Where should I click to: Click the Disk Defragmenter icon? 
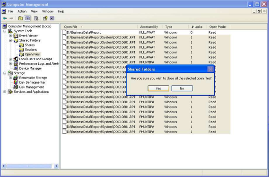click(x=16, y=82)
